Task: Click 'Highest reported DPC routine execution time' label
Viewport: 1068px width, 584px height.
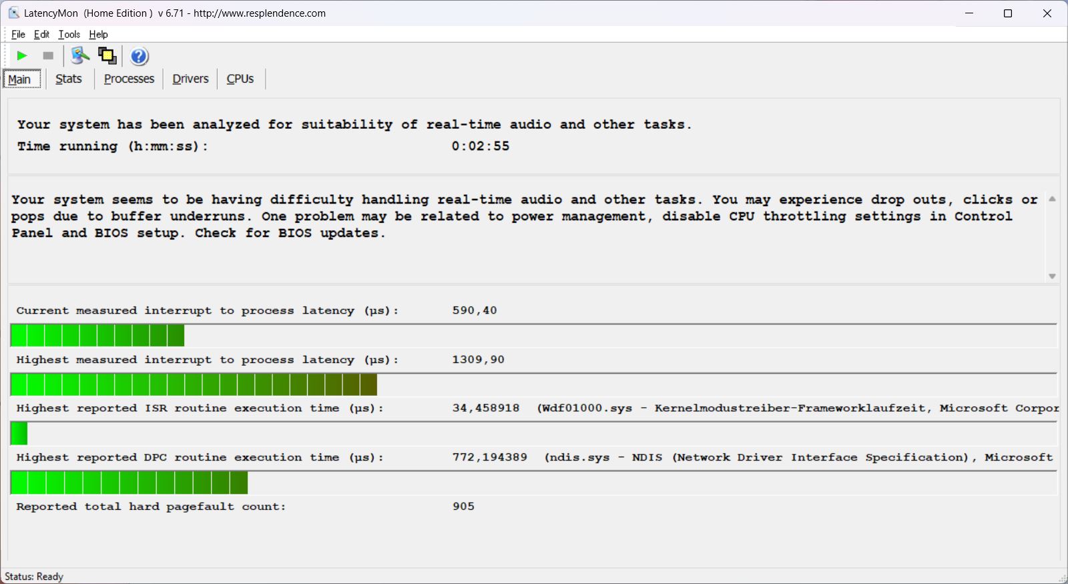Action: coord(200,457)
